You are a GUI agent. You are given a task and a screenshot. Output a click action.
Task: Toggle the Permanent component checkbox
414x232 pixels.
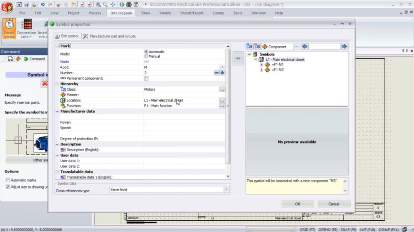pyautogui.click(x=146, y=79)
